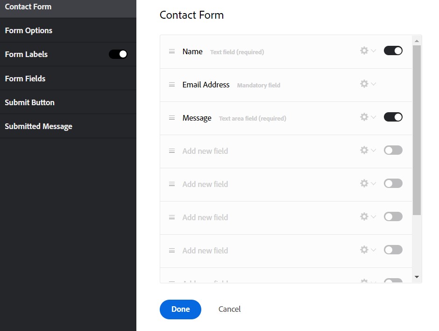Disable the Name field toggle

coord(393,50)
